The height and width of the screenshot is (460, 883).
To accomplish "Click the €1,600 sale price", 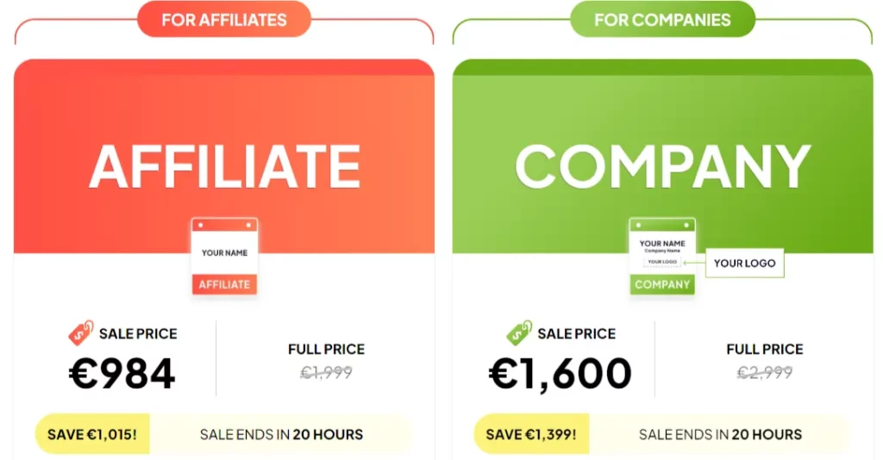I will 560,373.
